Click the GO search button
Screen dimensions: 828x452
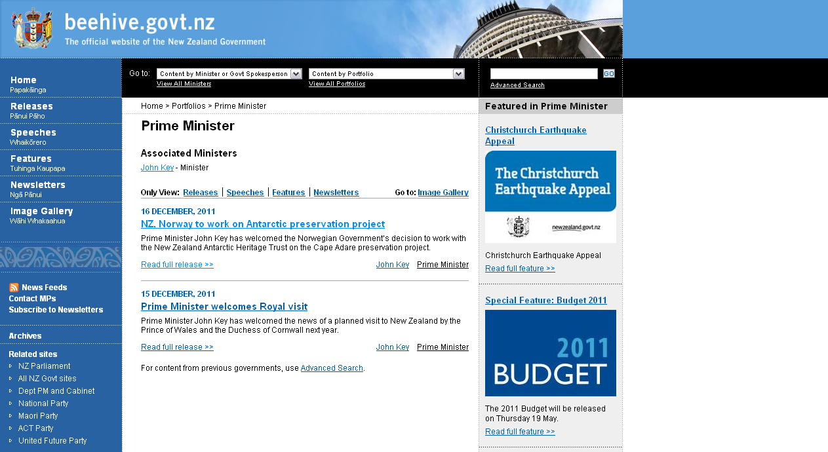pos(608,74)
